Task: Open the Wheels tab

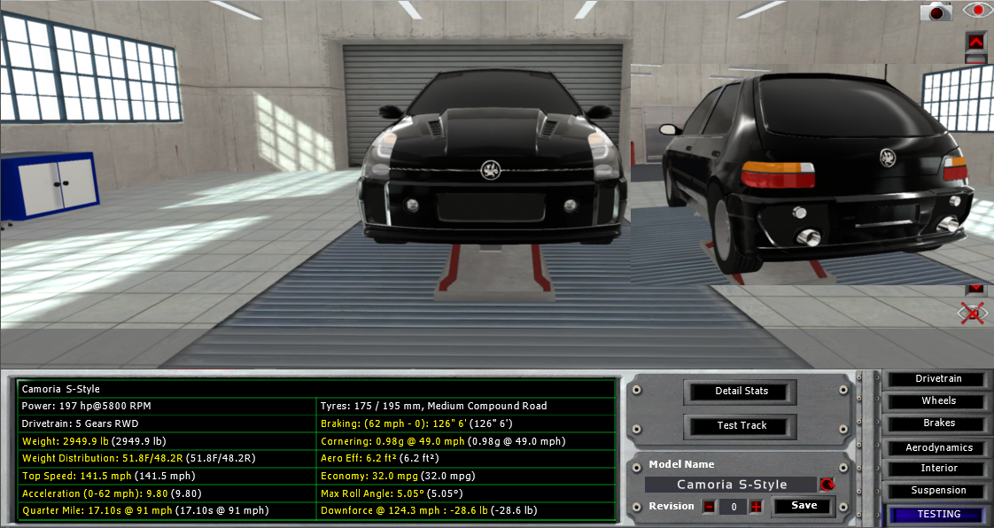Action: [x=938, y=401]
